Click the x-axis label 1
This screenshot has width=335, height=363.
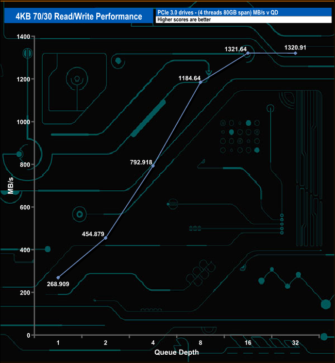(58, 342)
